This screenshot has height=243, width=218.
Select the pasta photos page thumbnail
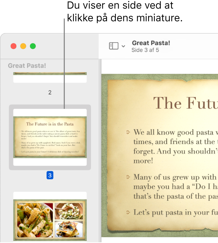pyautogui.click(x=50, y=217)
